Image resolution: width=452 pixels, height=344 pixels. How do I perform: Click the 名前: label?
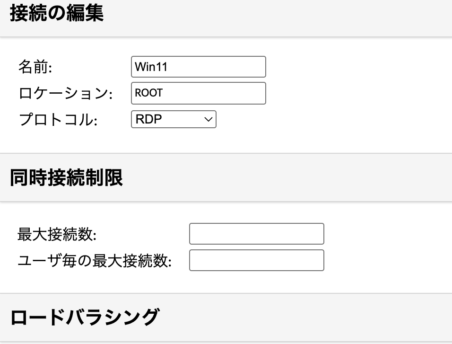click(x=35, y=67)
